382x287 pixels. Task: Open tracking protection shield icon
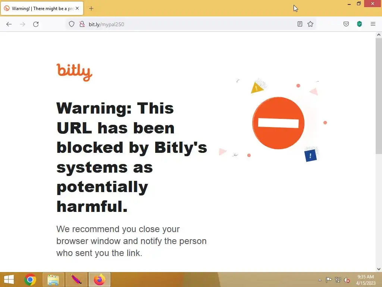click(x=71, y=24)
